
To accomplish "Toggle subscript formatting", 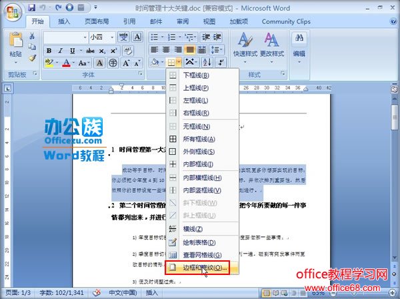I will [102, 51].
